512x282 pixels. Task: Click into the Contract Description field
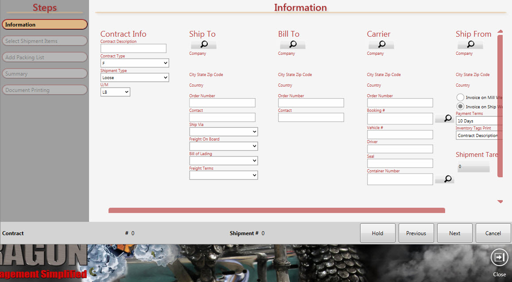click(x=133, y=49)
